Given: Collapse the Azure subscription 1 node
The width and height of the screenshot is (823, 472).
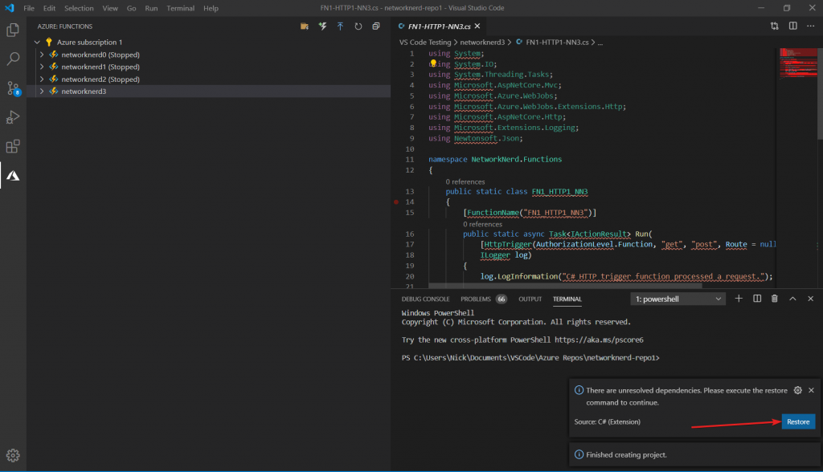Looking at the screenshot, I should click(37, 42).
